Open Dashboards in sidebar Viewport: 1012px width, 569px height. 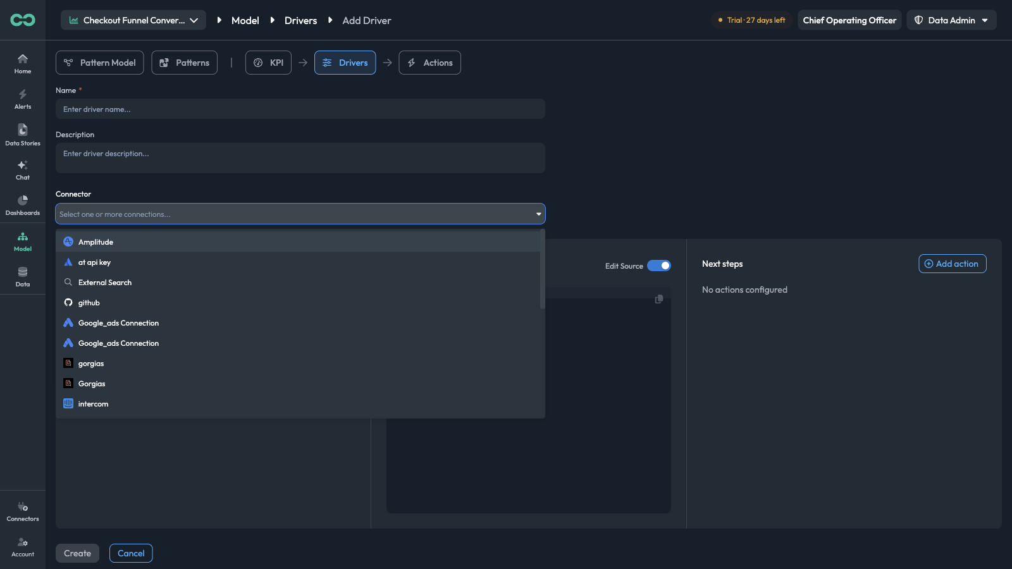23,205
